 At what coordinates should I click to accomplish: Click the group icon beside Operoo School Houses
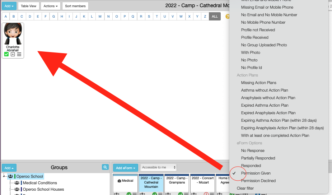coord(17,189)
